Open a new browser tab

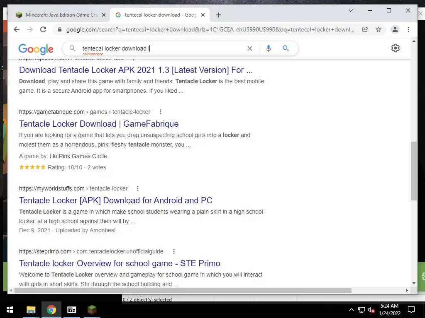(219, 15)
